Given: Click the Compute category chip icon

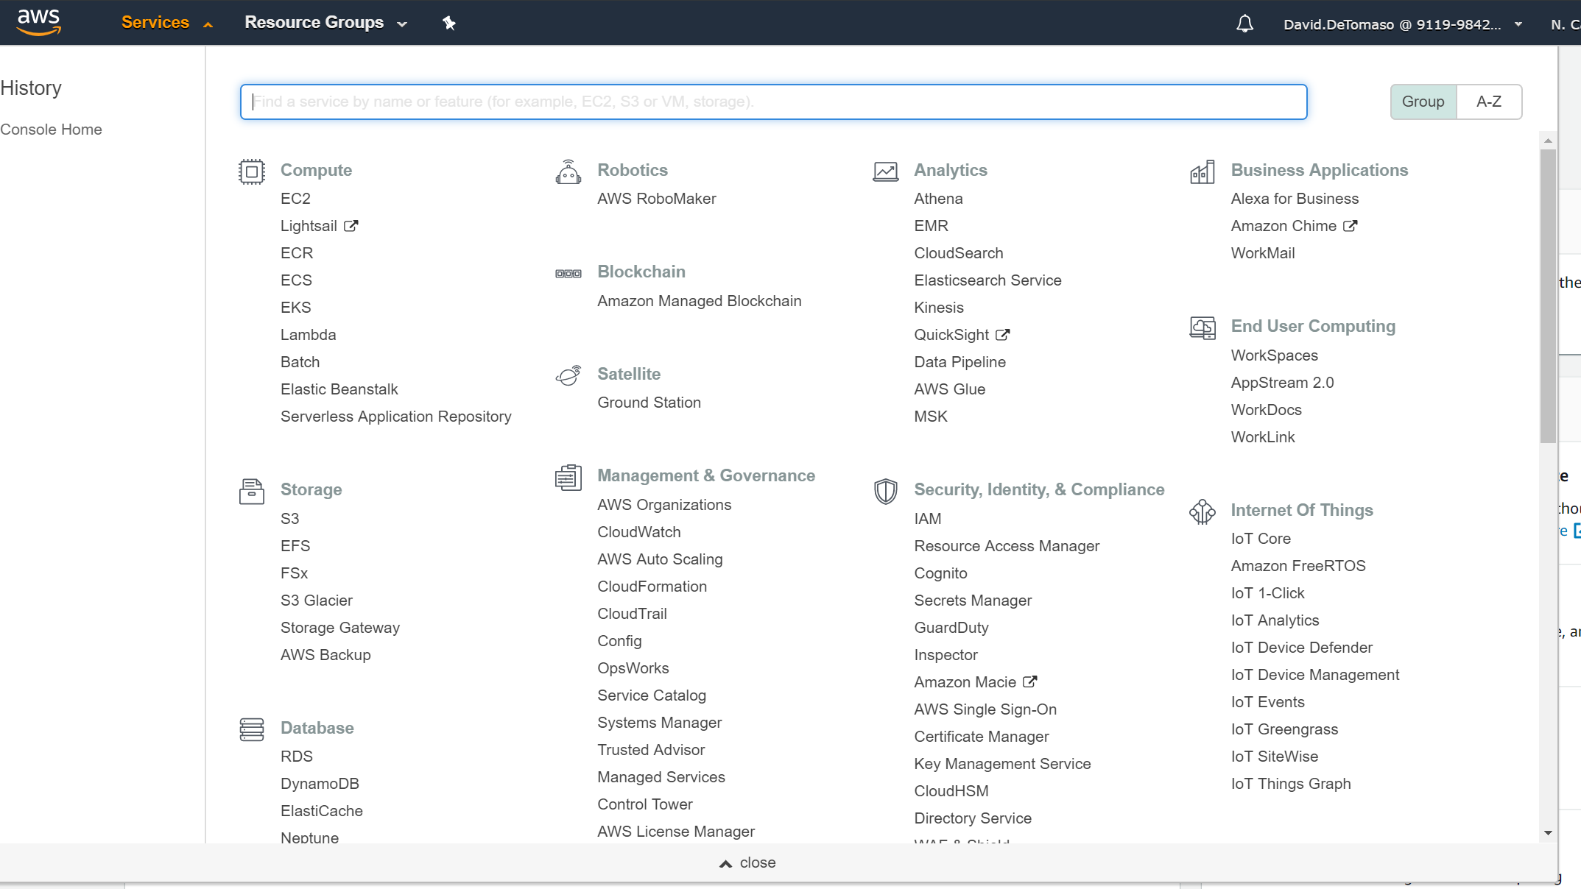Looking at the screenshot, I should (x=252, y=171).
